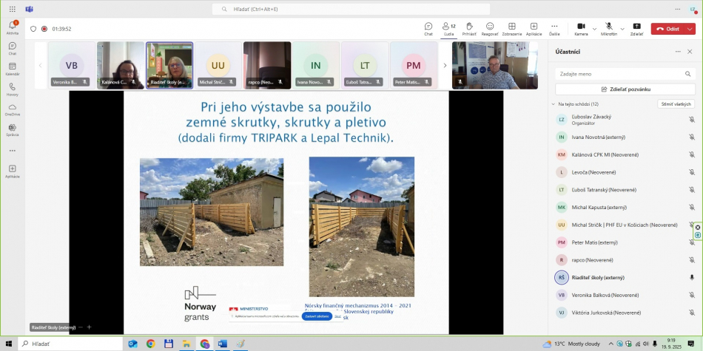Open meeting chat from the toolbar
The height and width of the screenshot is (351, 703).
(428, 28)
